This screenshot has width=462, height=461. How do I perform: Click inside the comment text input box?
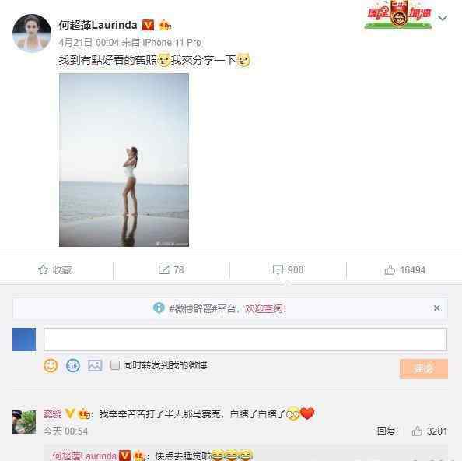[x=245, y=340]
